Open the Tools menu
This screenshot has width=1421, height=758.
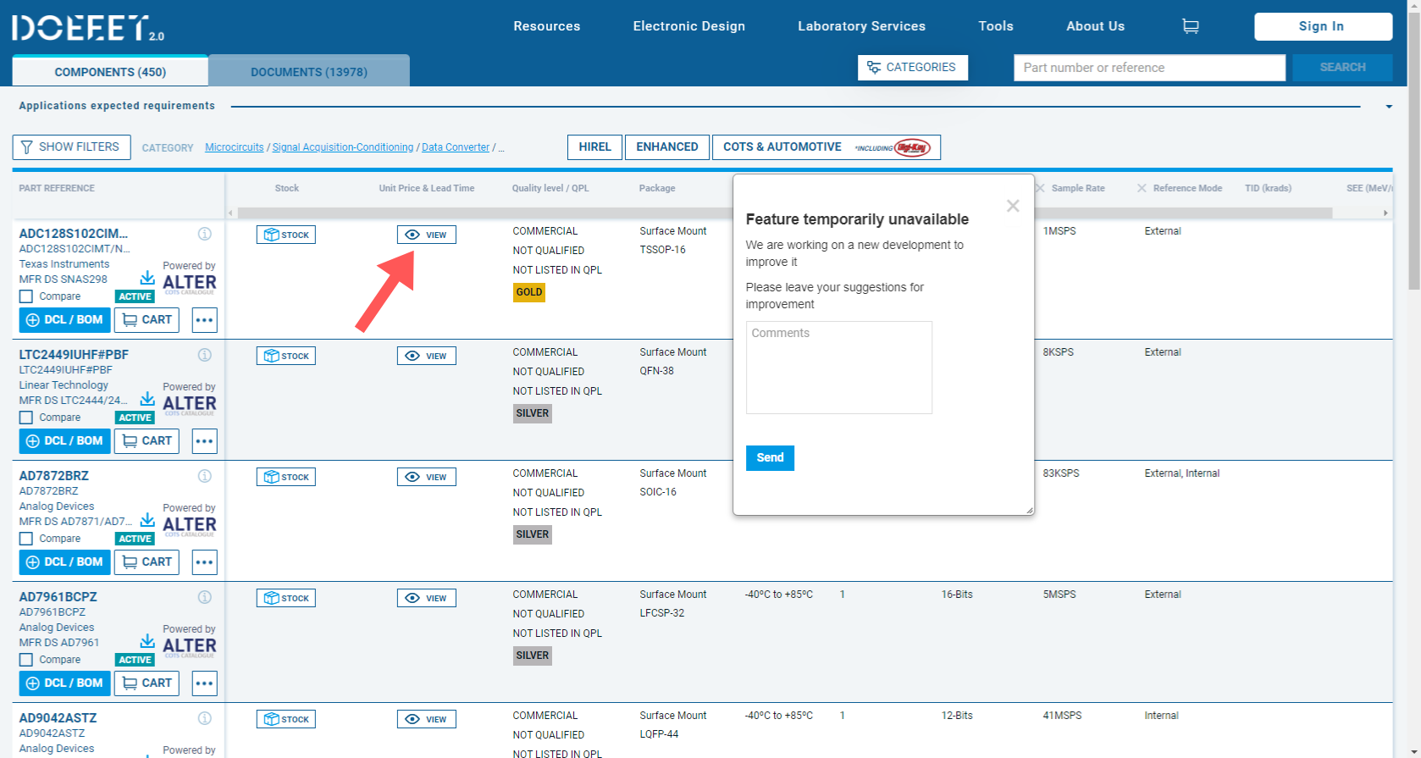coord(996,26)
